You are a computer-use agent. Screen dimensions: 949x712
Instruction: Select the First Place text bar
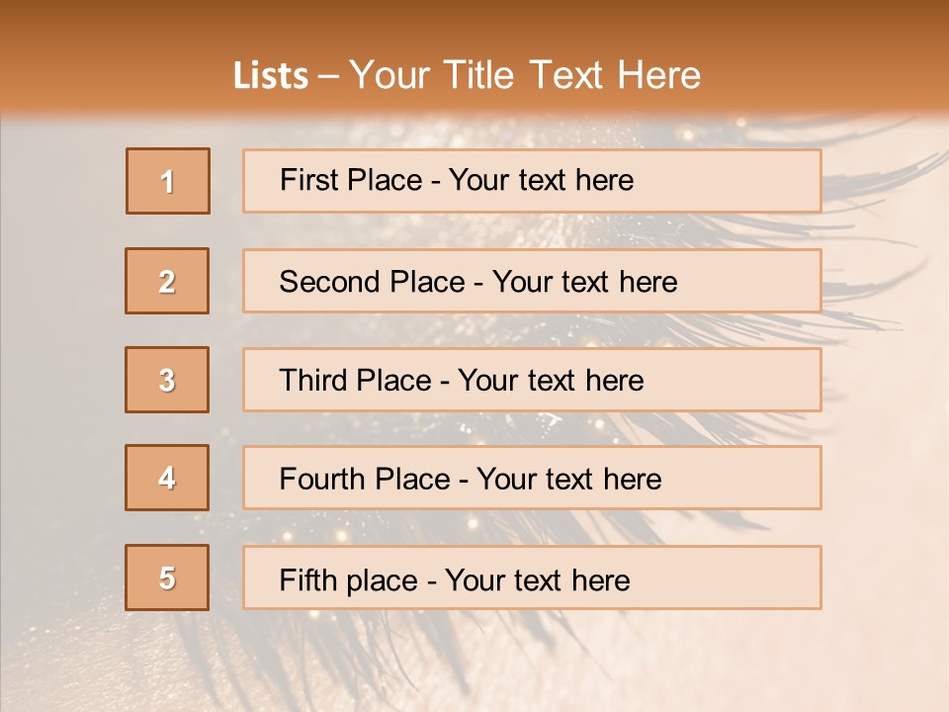(x=532, y=181)
